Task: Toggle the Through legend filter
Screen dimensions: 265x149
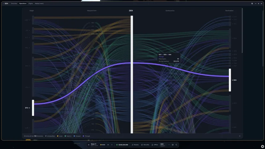Action: (x=86, y=136)
